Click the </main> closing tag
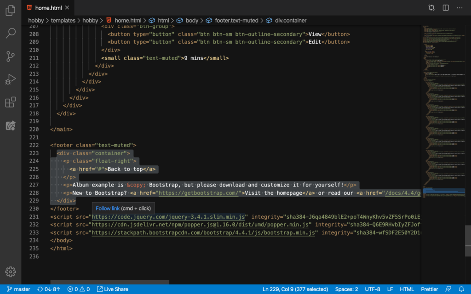Screen dimensions: 471x294 pos(61,129)
